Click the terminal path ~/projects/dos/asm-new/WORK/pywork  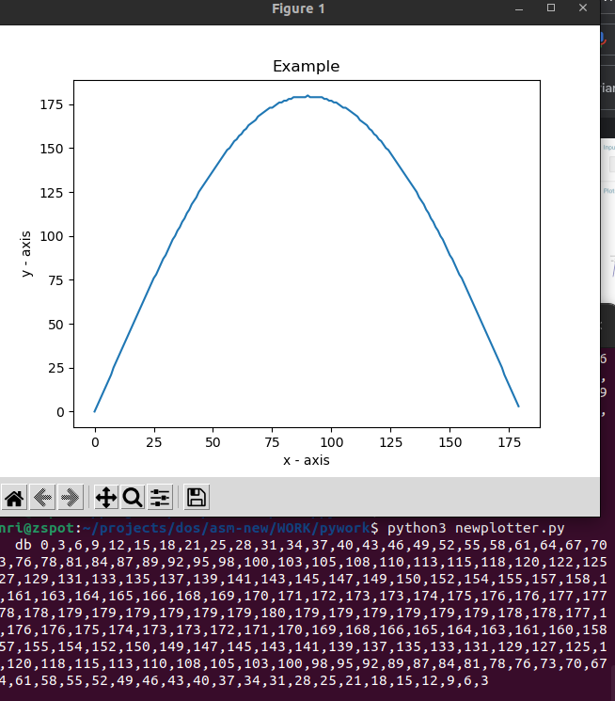[x=226, y=528]
